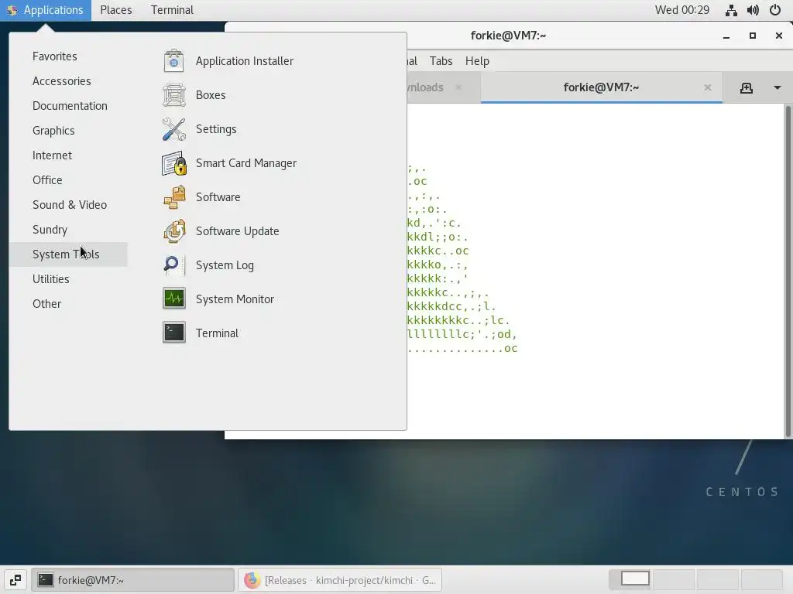This screenshot has height=594, width=793.
Task: Select the Documentation category
Action: (x=68, y=105)
